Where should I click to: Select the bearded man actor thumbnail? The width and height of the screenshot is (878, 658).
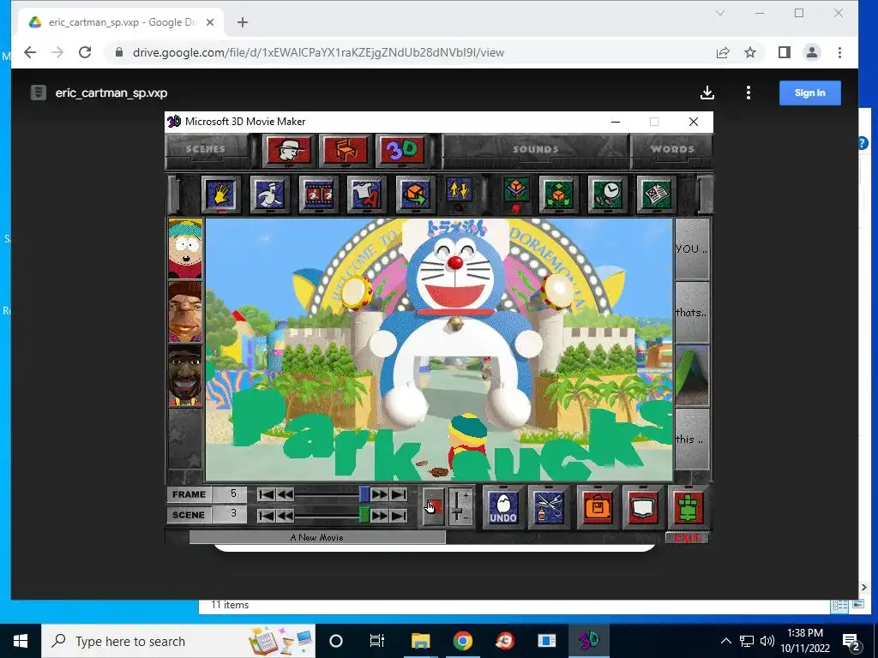[x=185, y=375]
